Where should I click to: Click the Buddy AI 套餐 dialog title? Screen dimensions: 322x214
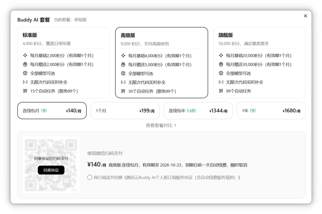click(34, 20)
